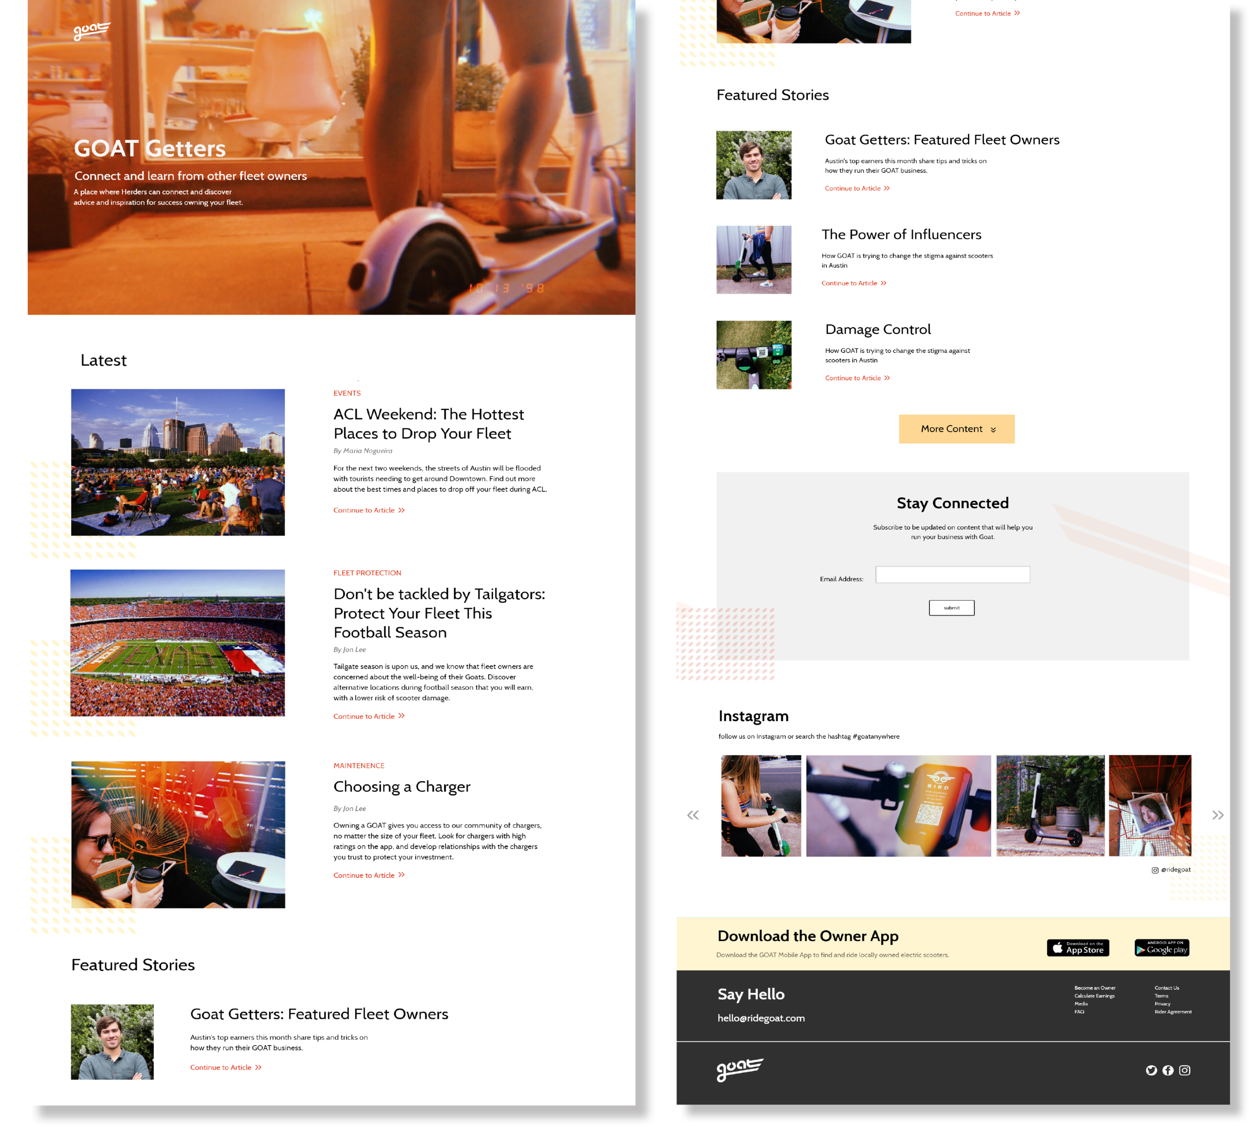Open Become an Owner footer link
1249x1127 pixels.
pos(1094,988)
